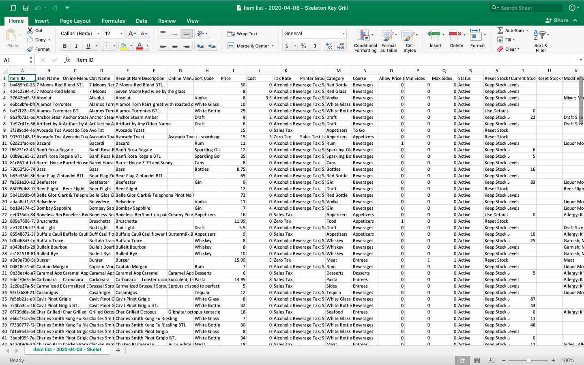Open the Data ribbon tab
This screenshot has width=584, height=365.
tap(142, 21)
